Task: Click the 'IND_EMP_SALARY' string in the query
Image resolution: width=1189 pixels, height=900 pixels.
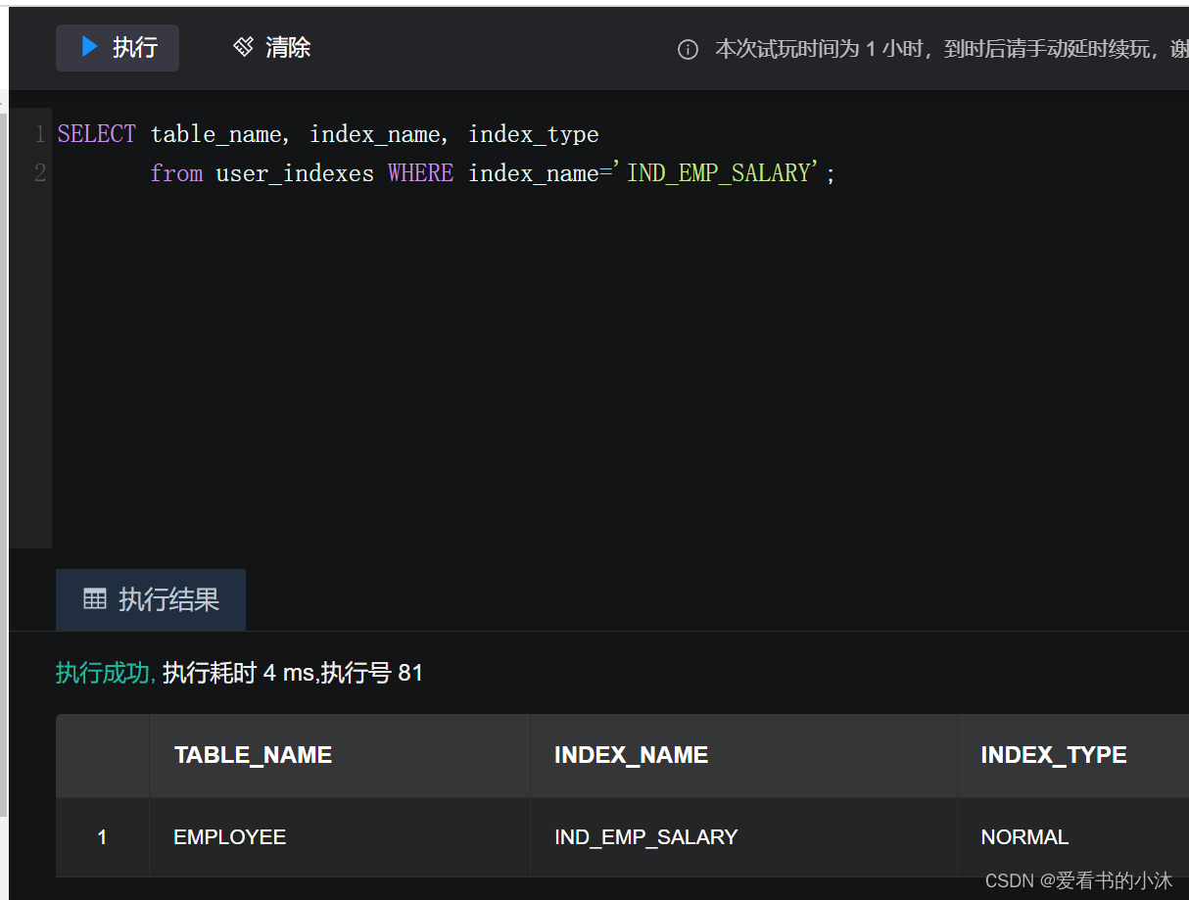Action: coord(716,173)
